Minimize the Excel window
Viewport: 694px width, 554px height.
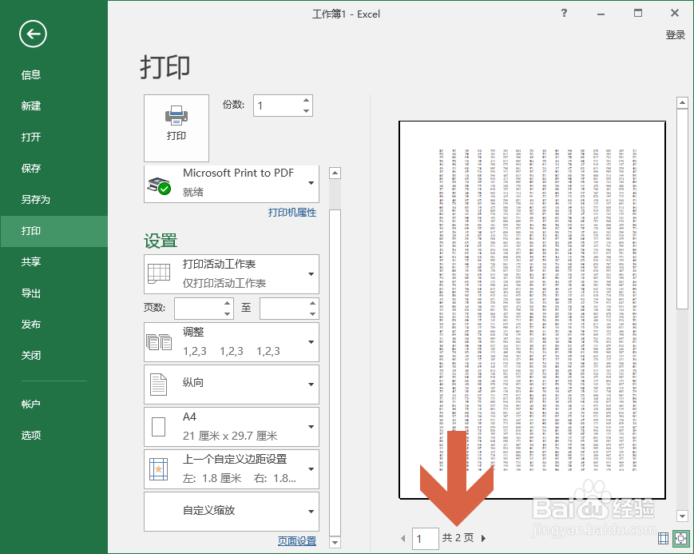pos(601,14)
